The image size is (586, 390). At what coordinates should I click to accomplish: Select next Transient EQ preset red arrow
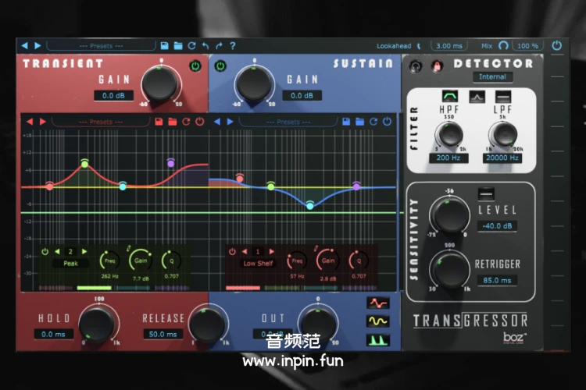[43, 122]
